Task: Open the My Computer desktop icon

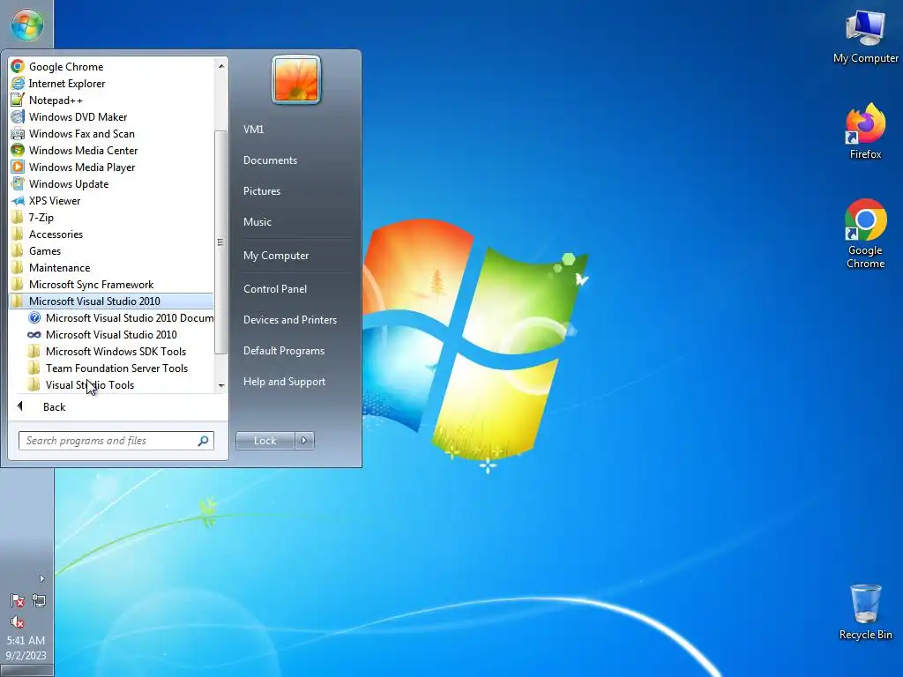Action: [865, 37]
